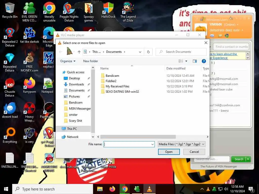Open Heavy Weapon desktop shortcut
This screenshot has width=259, height=194.
coord(29,112)
